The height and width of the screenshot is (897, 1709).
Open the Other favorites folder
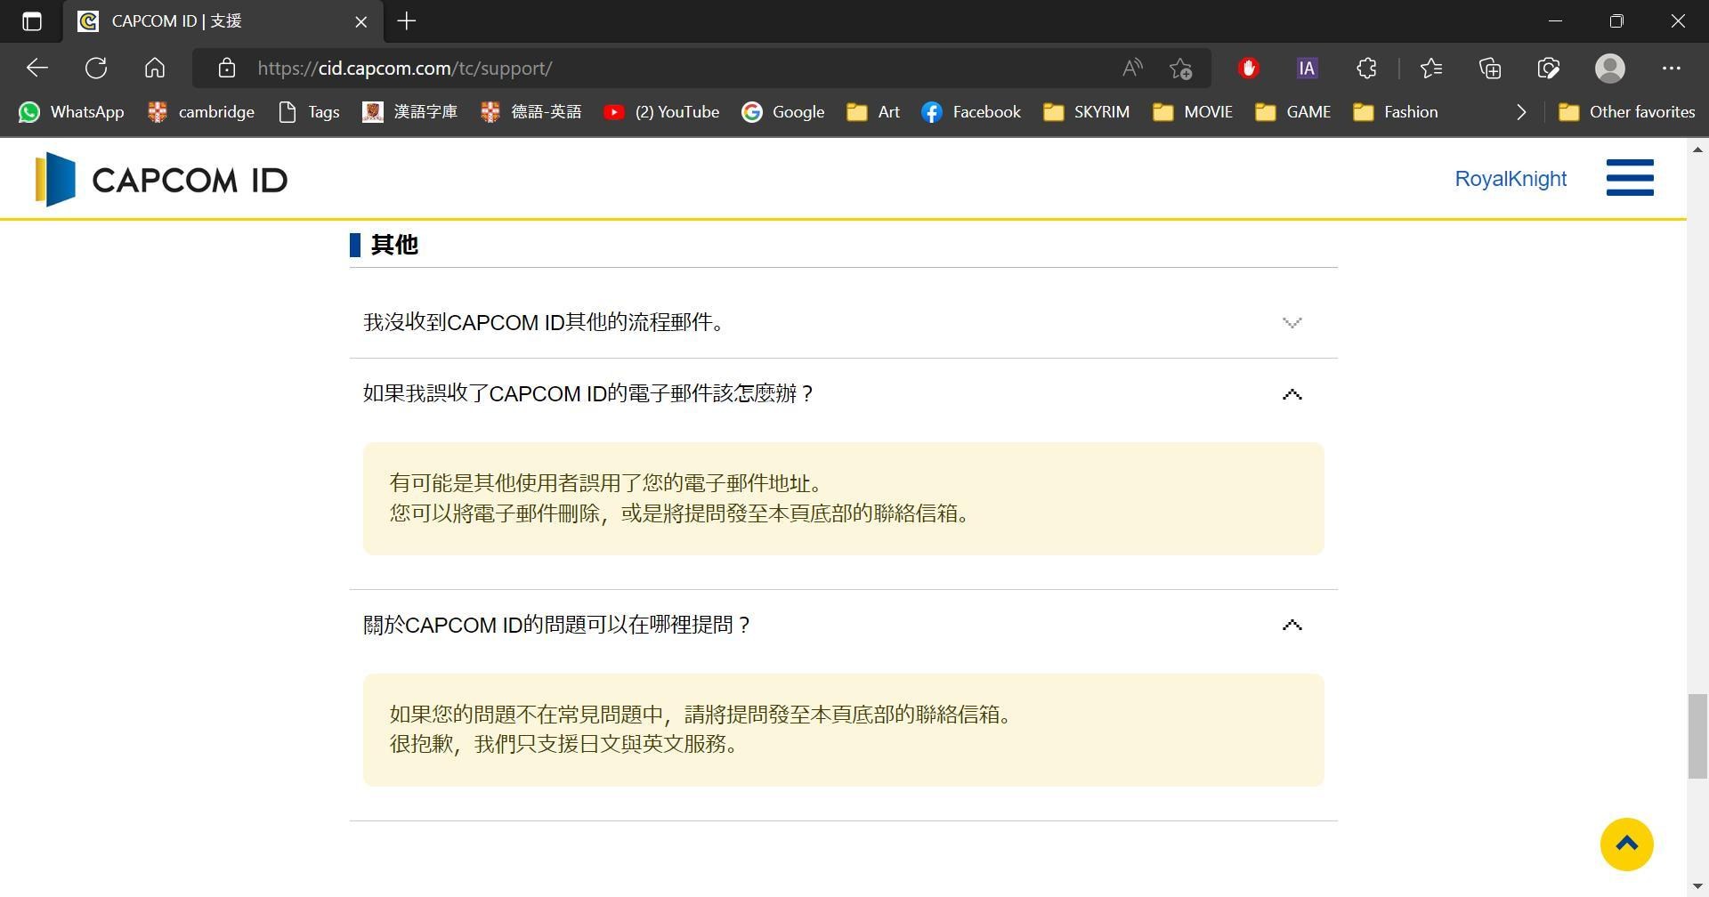(1626, 112)
